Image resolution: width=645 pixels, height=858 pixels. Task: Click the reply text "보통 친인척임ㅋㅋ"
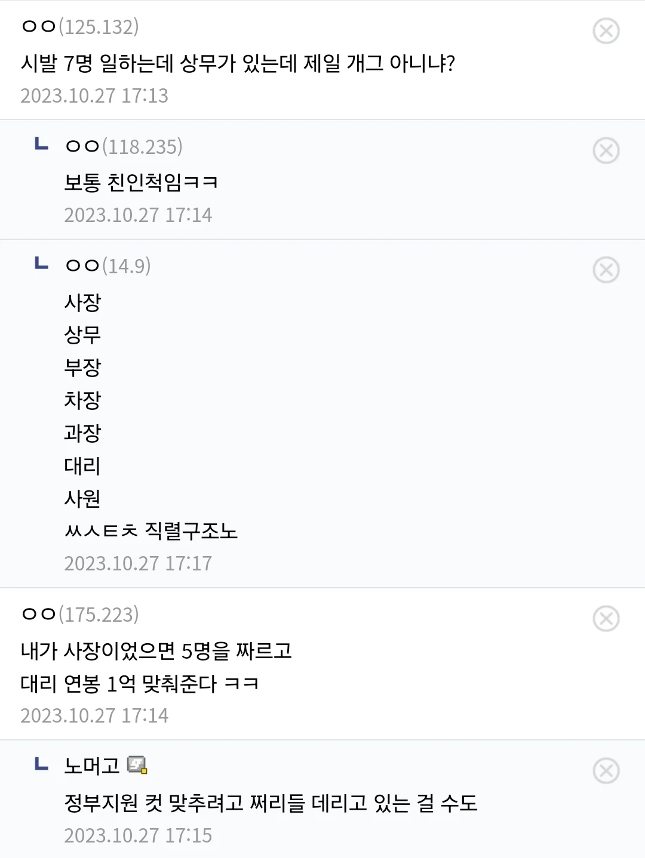click(x=141, y=182)
